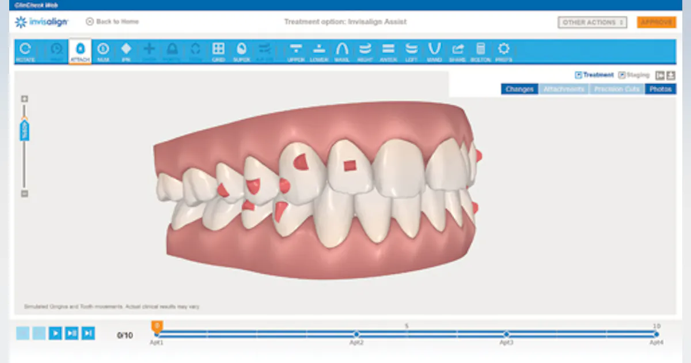Switch to Right side view

[365, 51]
